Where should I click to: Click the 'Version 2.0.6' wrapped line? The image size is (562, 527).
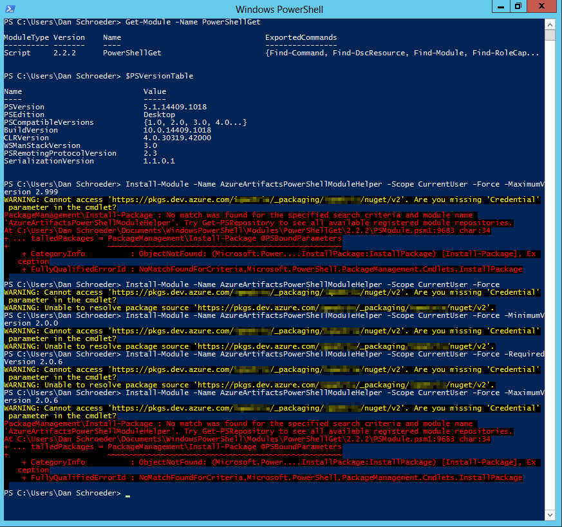click(x=33, y=362)
